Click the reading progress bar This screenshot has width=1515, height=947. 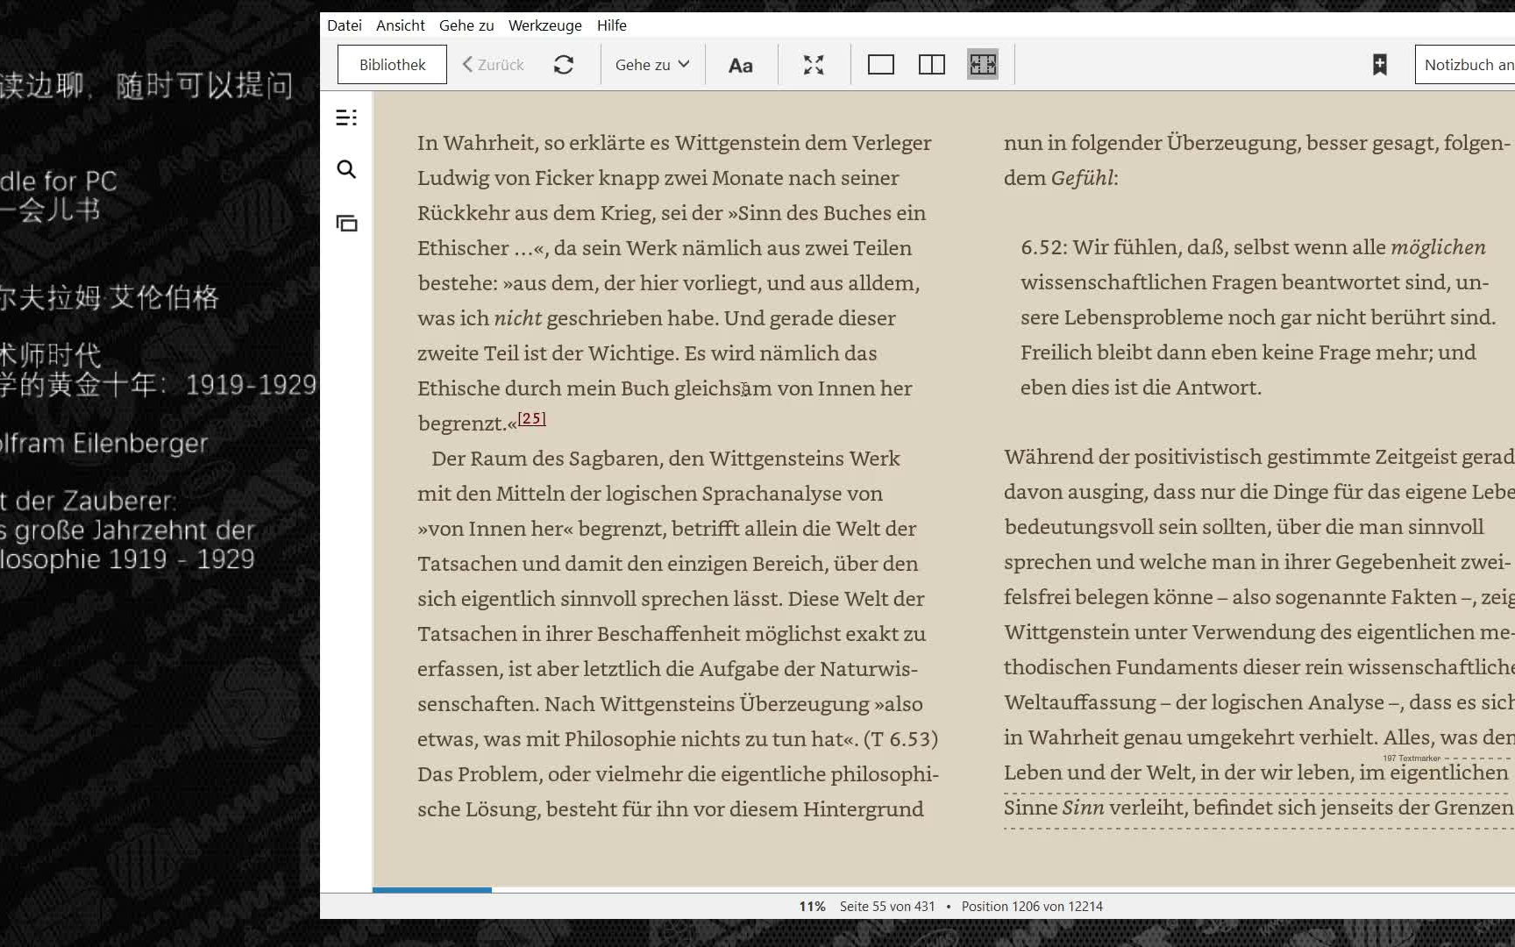(943, 889)
